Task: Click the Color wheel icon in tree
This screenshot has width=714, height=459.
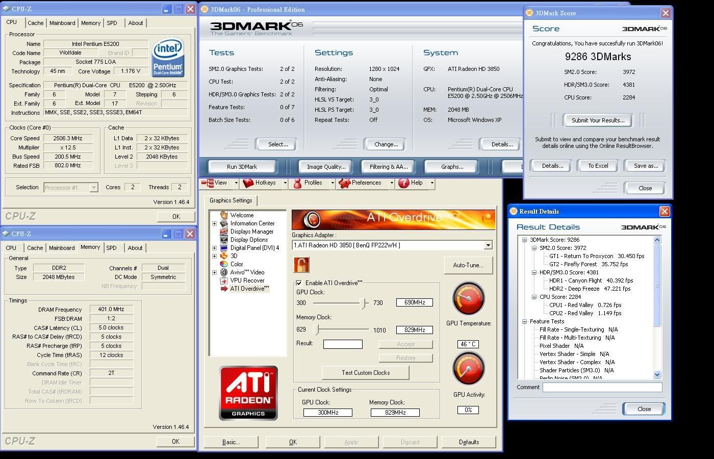Action: (223, 264)
